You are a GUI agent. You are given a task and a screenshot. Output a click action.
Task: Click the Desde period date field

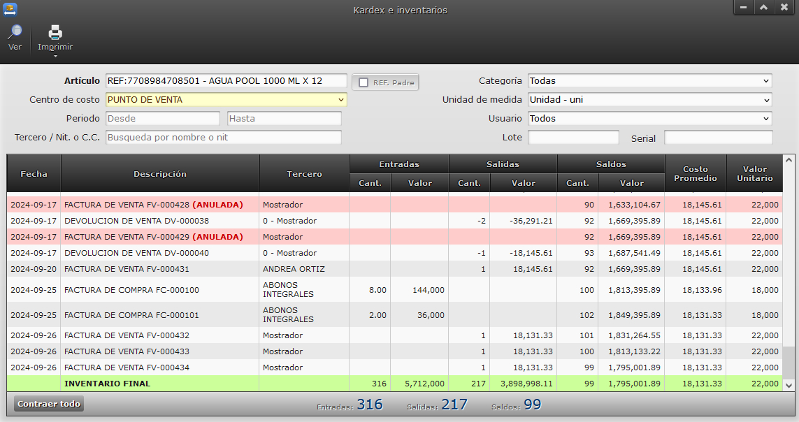[x=162, y=119]
